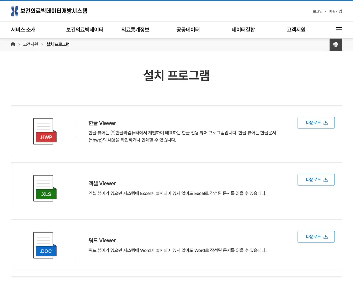Click the 워드 Viewer title
The height and width of the screenshot is (282, 353).
(102, 240)
